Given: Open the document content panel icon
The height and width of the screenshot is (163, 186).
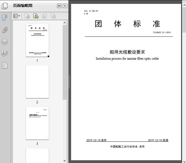Looking at the screenshot, I should tap(5, 65).
